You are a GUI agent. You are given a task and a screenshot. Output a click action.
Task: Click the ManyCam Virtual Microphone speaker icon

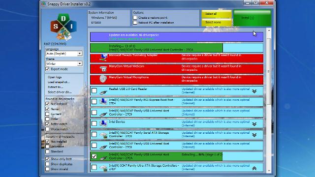(103, 79)
